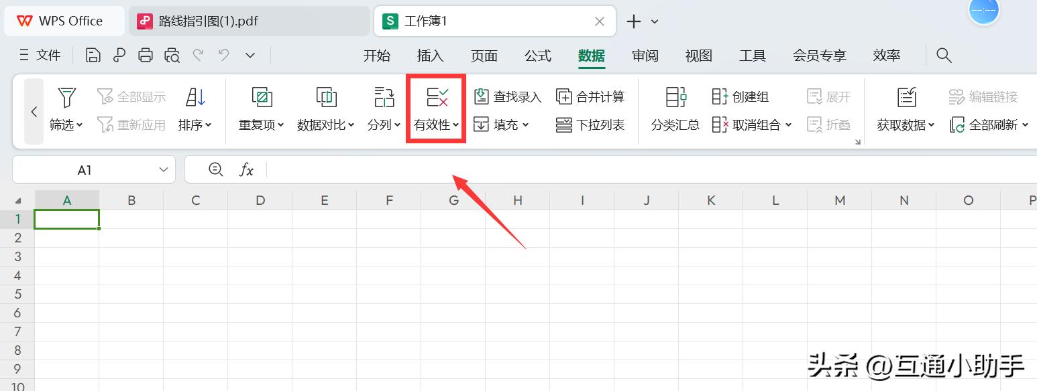The width and height of the screenshot is (1037, 391).
Task: Click the fx insert function icon
Action: [x=247, y=170]
